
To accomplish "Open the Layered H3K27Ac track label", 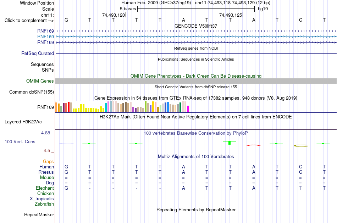I will [23, 122].
